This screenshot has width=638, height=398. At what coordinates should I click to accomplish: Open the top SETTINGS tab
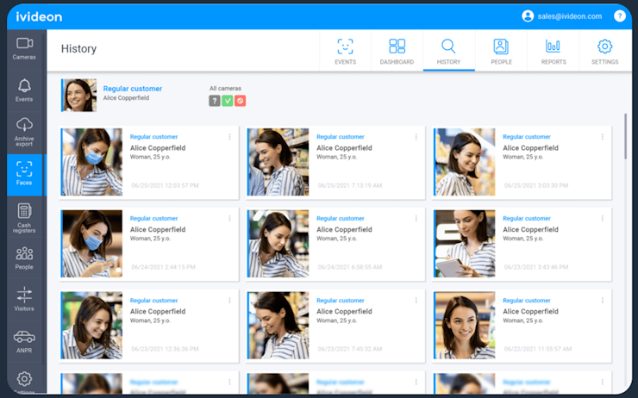coord(604,51)
